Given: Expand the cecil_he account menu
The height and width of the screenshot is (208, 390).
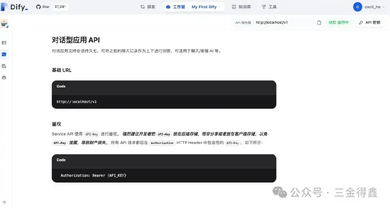Looking at the screenshot, I should (x=375, y=7).
